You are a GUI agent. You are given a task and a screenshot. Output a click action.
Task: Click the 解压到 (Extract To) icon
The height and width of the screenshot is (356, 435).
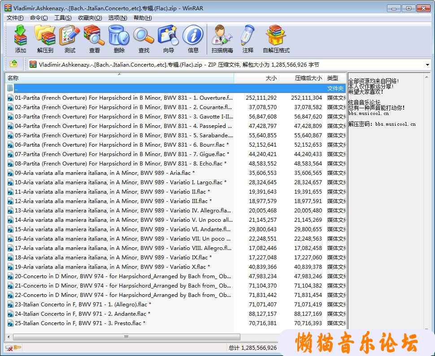click(45, 36)
